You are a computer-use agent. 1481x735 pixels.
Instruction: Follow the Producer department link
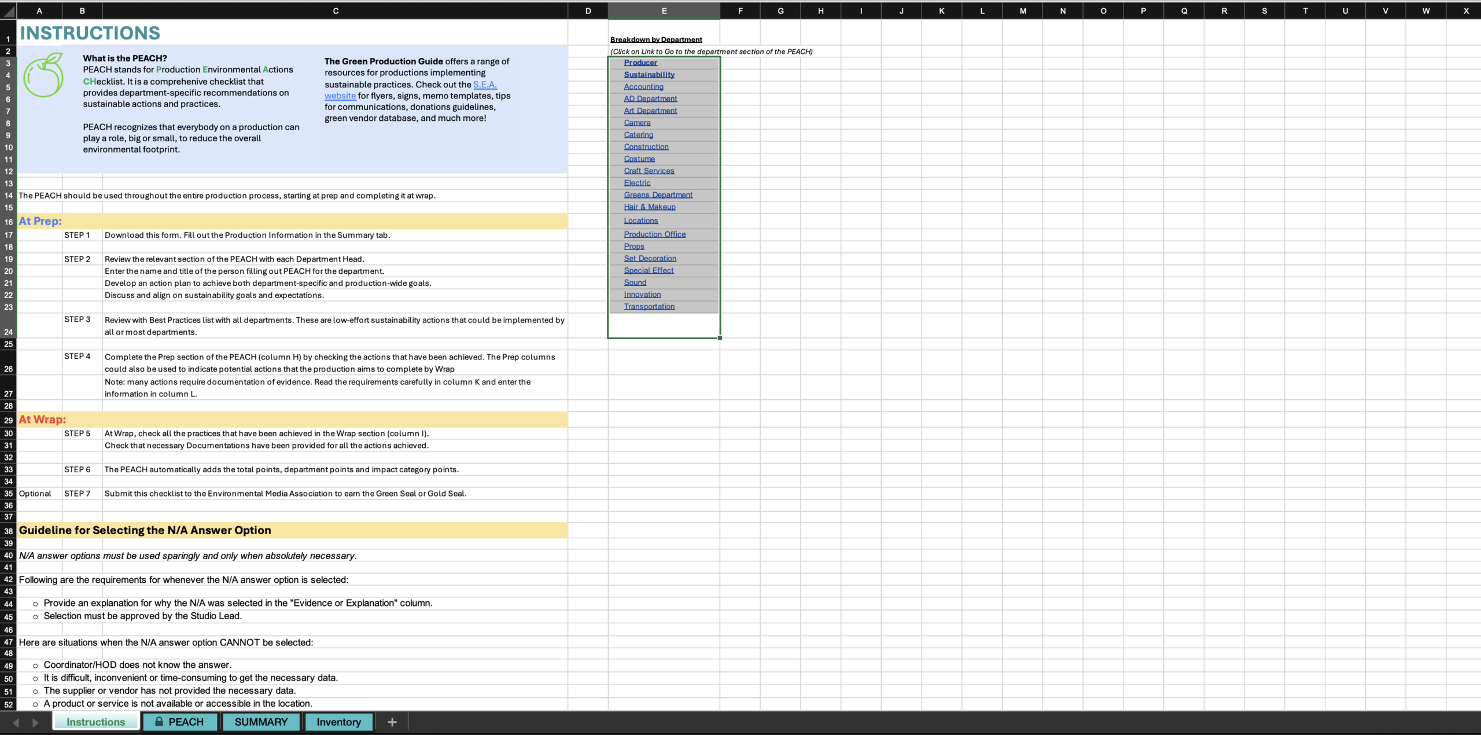(640, 63)
